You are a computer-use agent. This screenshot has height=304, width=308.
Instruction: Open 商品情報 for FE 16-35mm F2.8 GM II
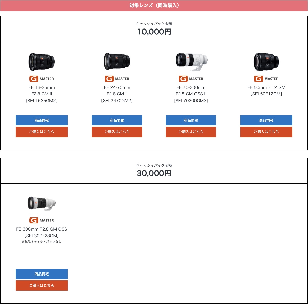[42, 120]
